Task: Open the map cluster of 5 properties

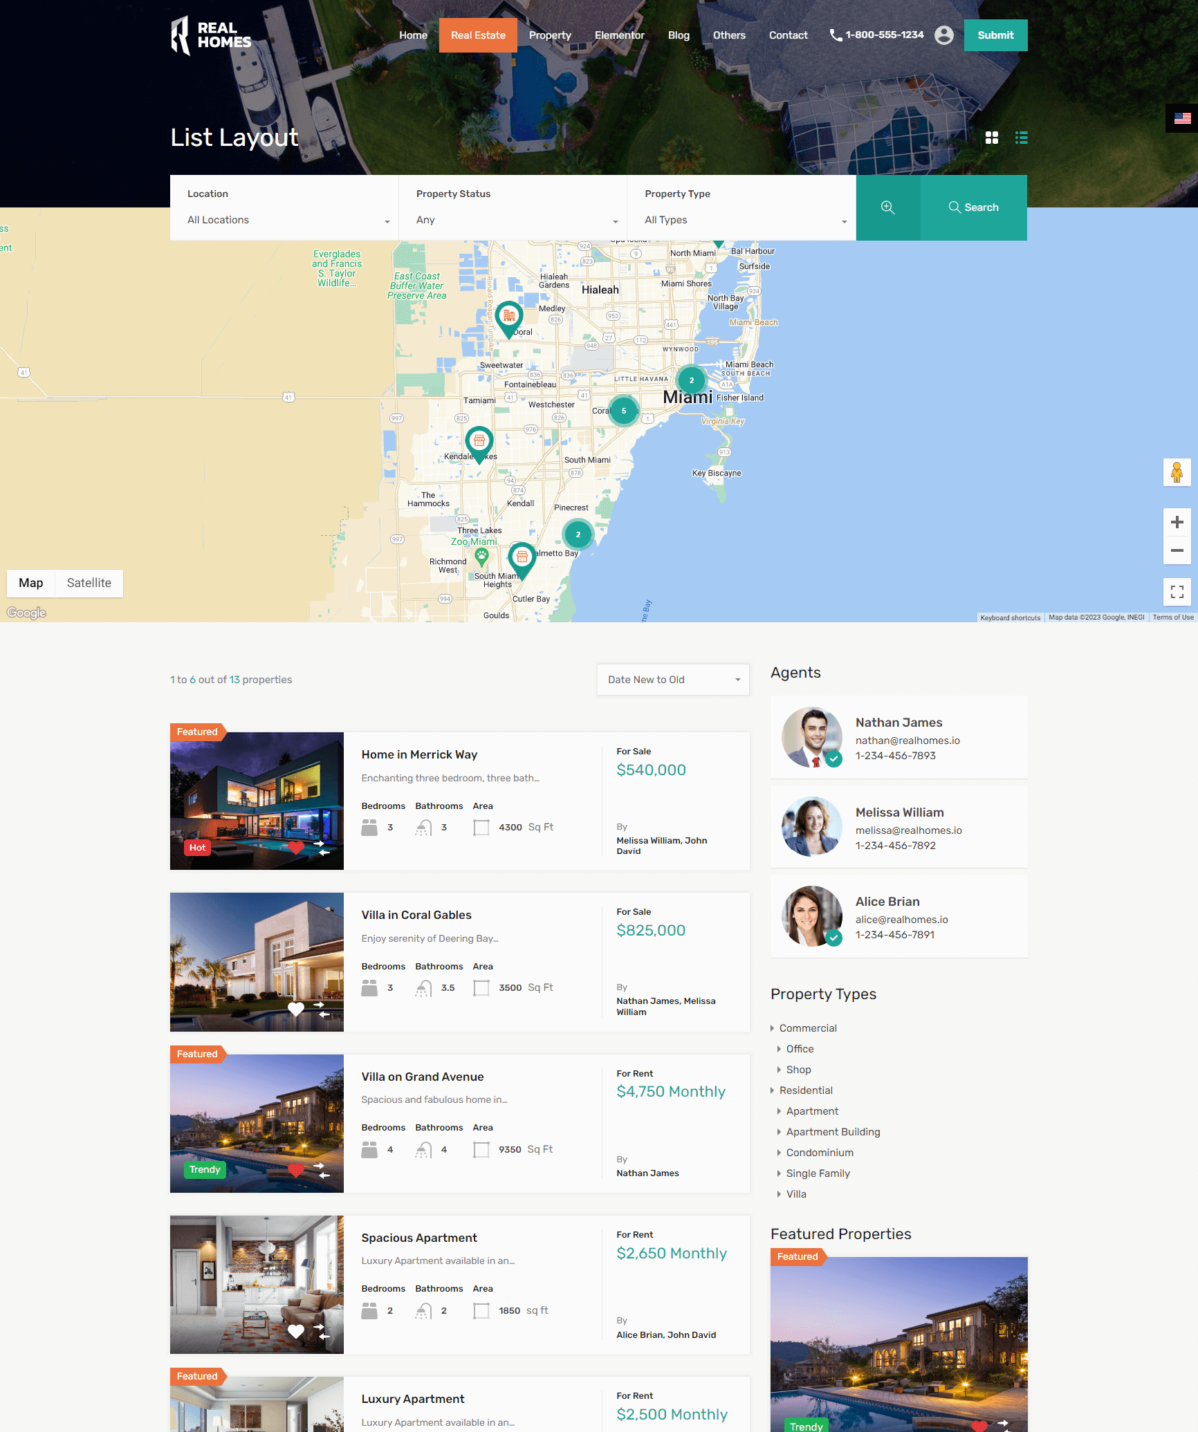Action: (x=624, y=411)
